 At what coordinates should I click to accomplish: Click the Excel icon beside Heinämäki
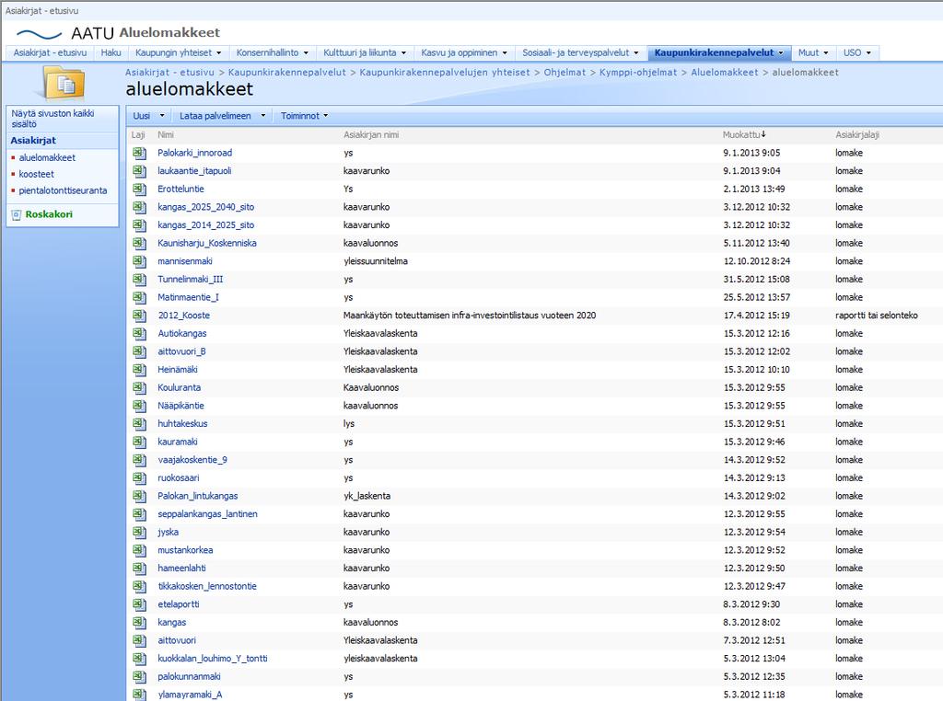pyautogui.click(x=140, y=370)
